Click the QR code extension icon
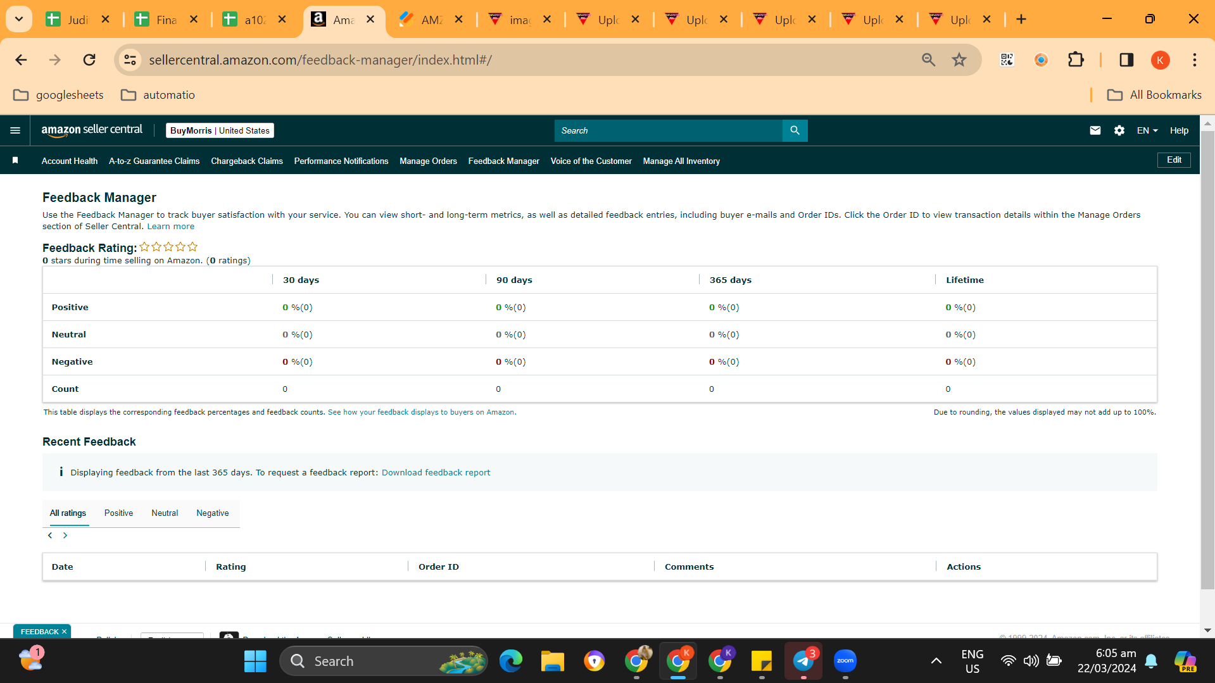 coord(1007,60)
